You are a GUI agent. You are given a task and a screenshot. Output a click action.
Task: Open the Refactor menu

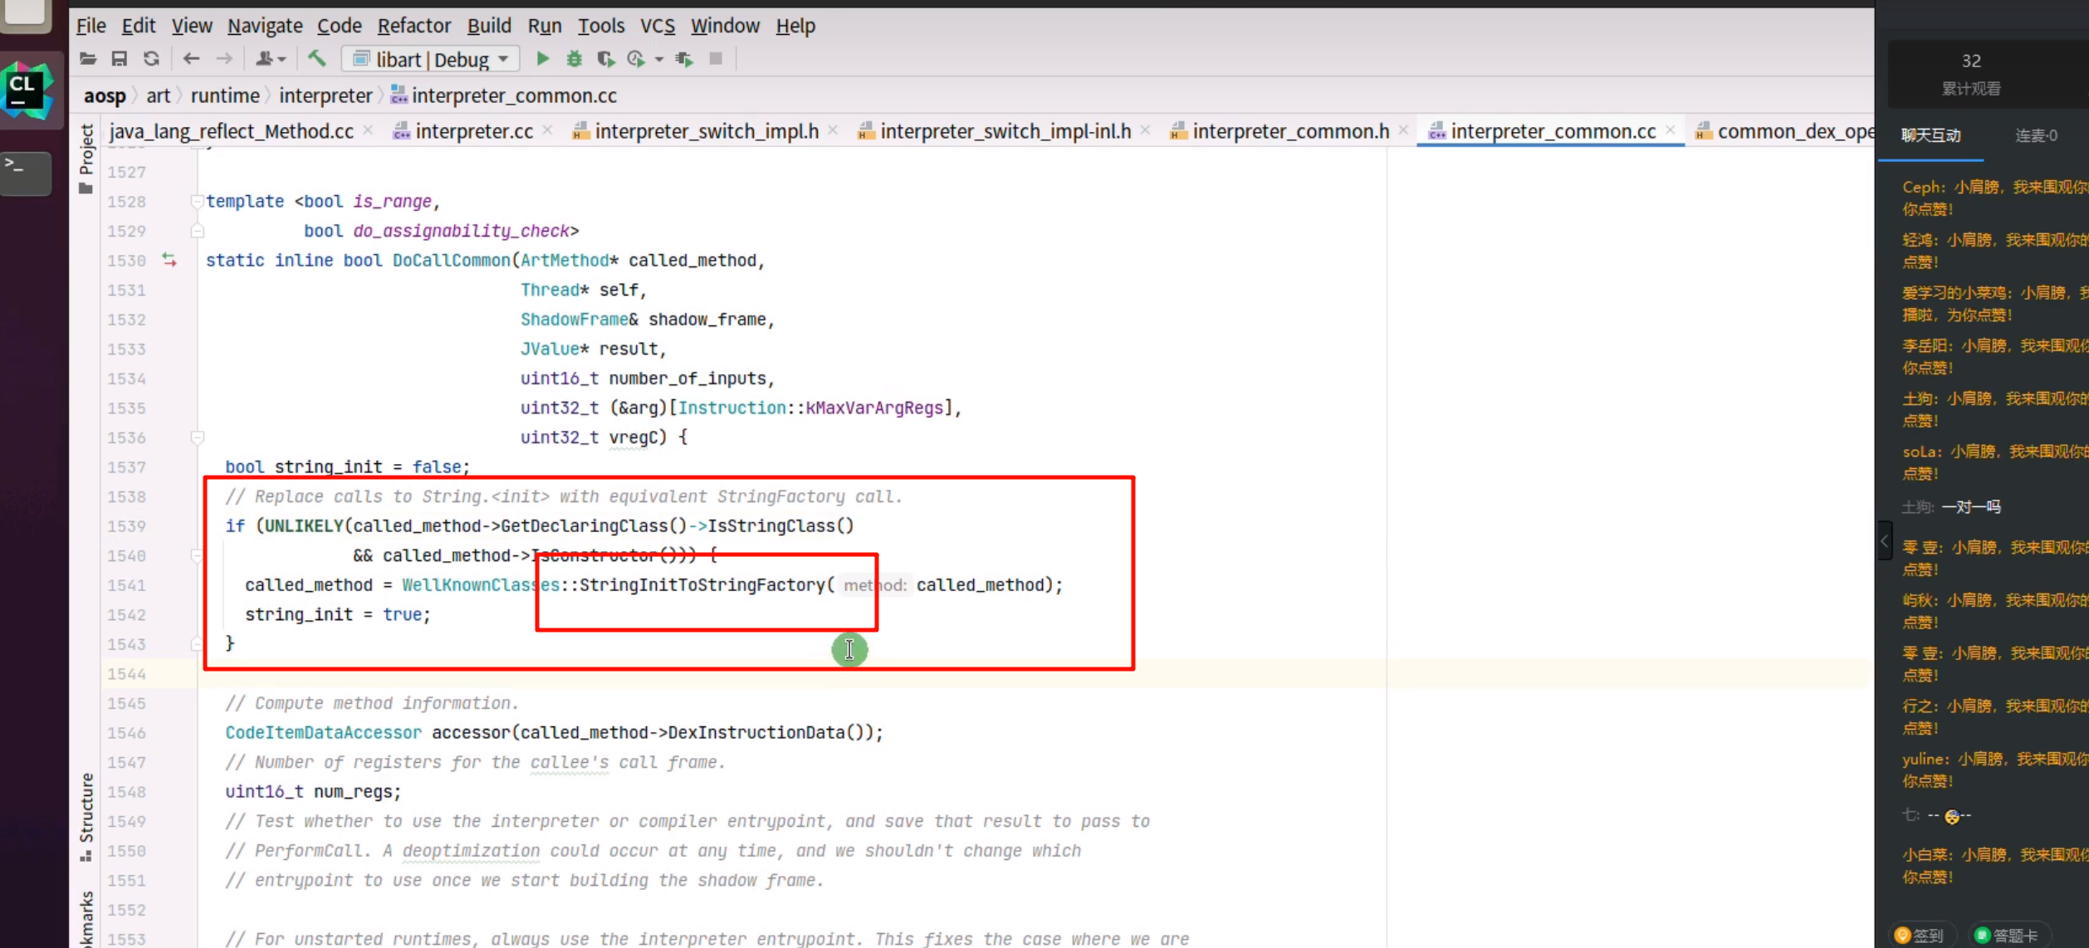click(413, 26)
